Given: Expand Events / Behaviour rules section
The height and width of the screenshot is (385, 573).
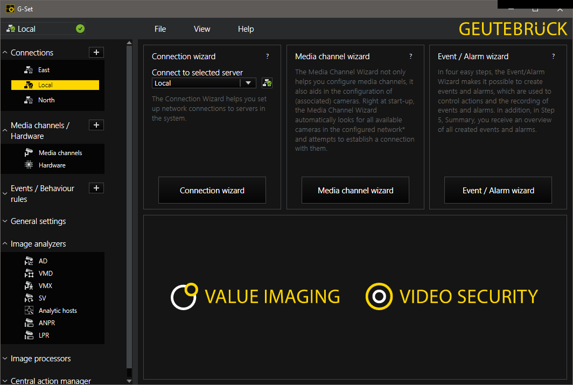Looking at the screenshot, I should point(5,194).
